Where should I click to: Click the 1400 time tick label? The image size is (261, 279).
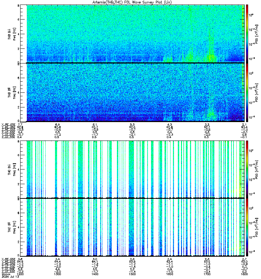pos(95,274)
